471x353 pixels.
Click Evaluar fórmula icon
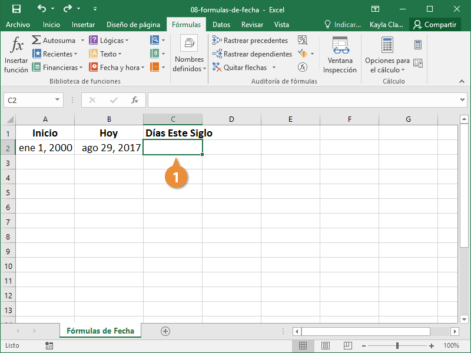point(303,67)
